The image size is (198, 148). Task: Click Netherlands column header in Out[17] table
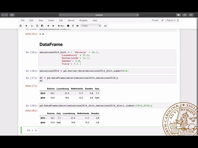tap(77, 89)
